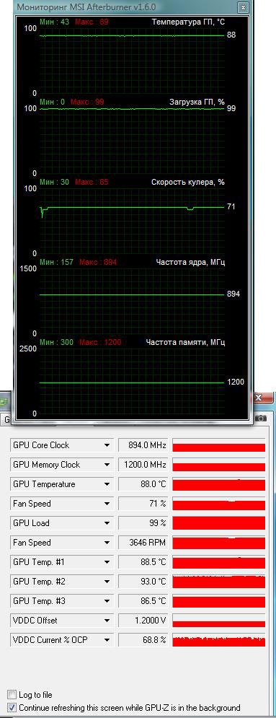Screen dimensions: 276x718
Task: Open the VDDC Current % OCP dropdown
Action: [107, 639]
